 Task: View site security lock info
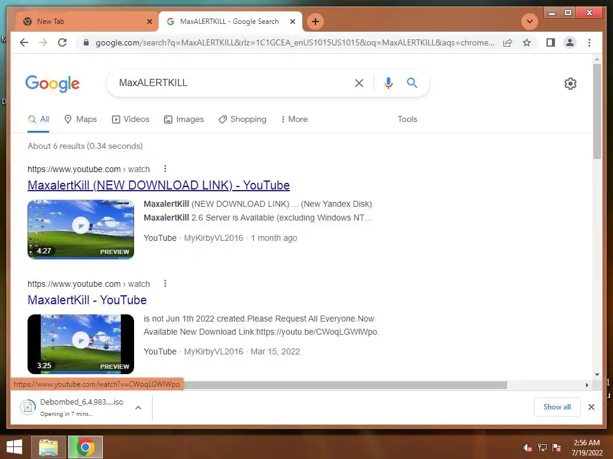86,42
